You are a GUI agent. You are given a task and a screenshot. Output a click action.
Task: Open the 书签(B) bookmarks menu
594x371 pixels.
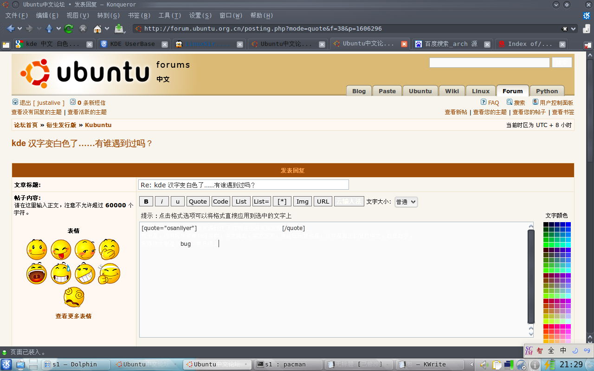coord(139,15)
